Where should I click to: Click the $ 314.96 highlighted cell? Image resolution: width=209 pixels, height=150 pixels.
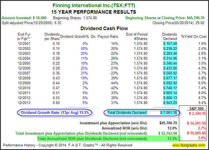(x=170, y=58)
